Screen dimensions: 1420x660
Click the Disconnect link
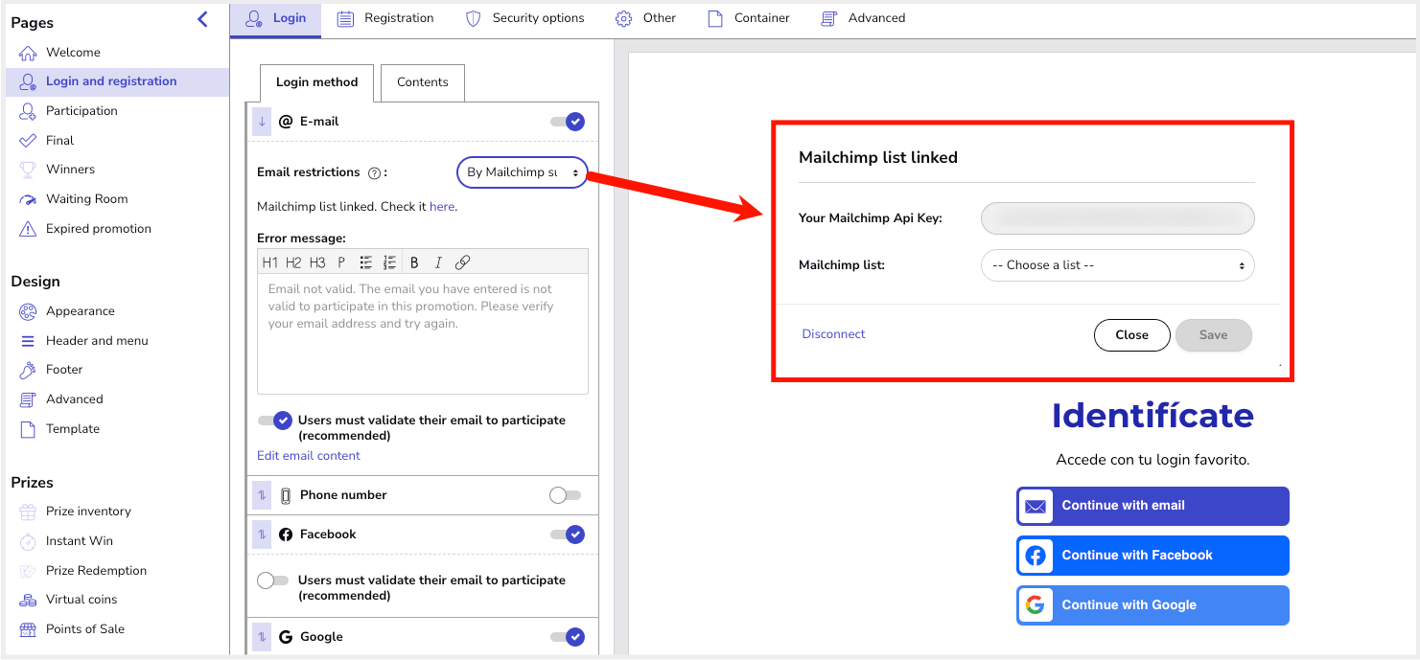coord(833,334)
